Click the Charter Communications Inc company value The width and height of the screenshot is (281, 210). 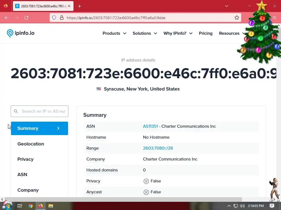[x=170, y=159]
